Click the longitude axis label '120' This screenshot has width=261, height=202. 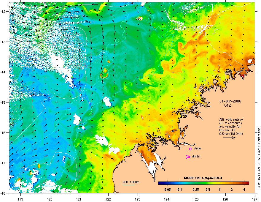50,199
